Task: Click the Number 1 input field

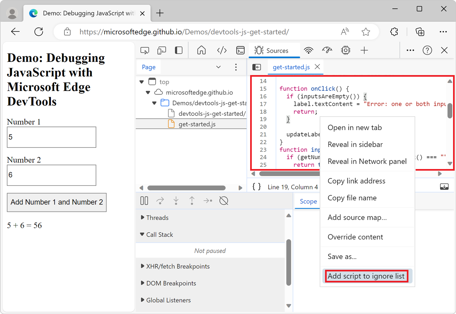Action: [x=51, y=137]
